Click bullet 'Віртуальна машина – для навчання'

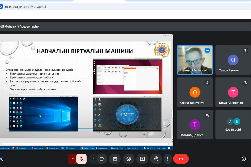pyautogui.click(x=34, y=74)
